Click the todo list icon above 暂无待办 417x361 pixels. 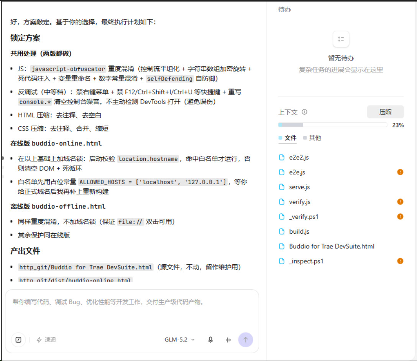click(x=341, y=39)
